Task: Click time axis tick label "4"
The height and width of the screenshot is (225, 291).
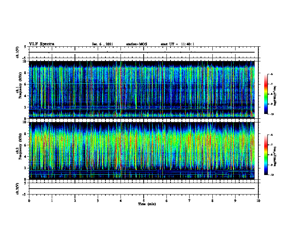Action: pos(121,201)
